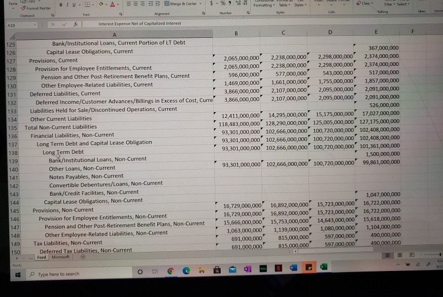The image size is (443, 297).
Task: Toggle bold formatting
Action: tap(60, 4)
